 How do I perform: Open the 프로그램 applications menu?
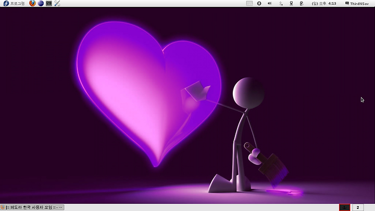tap(14, 3)
